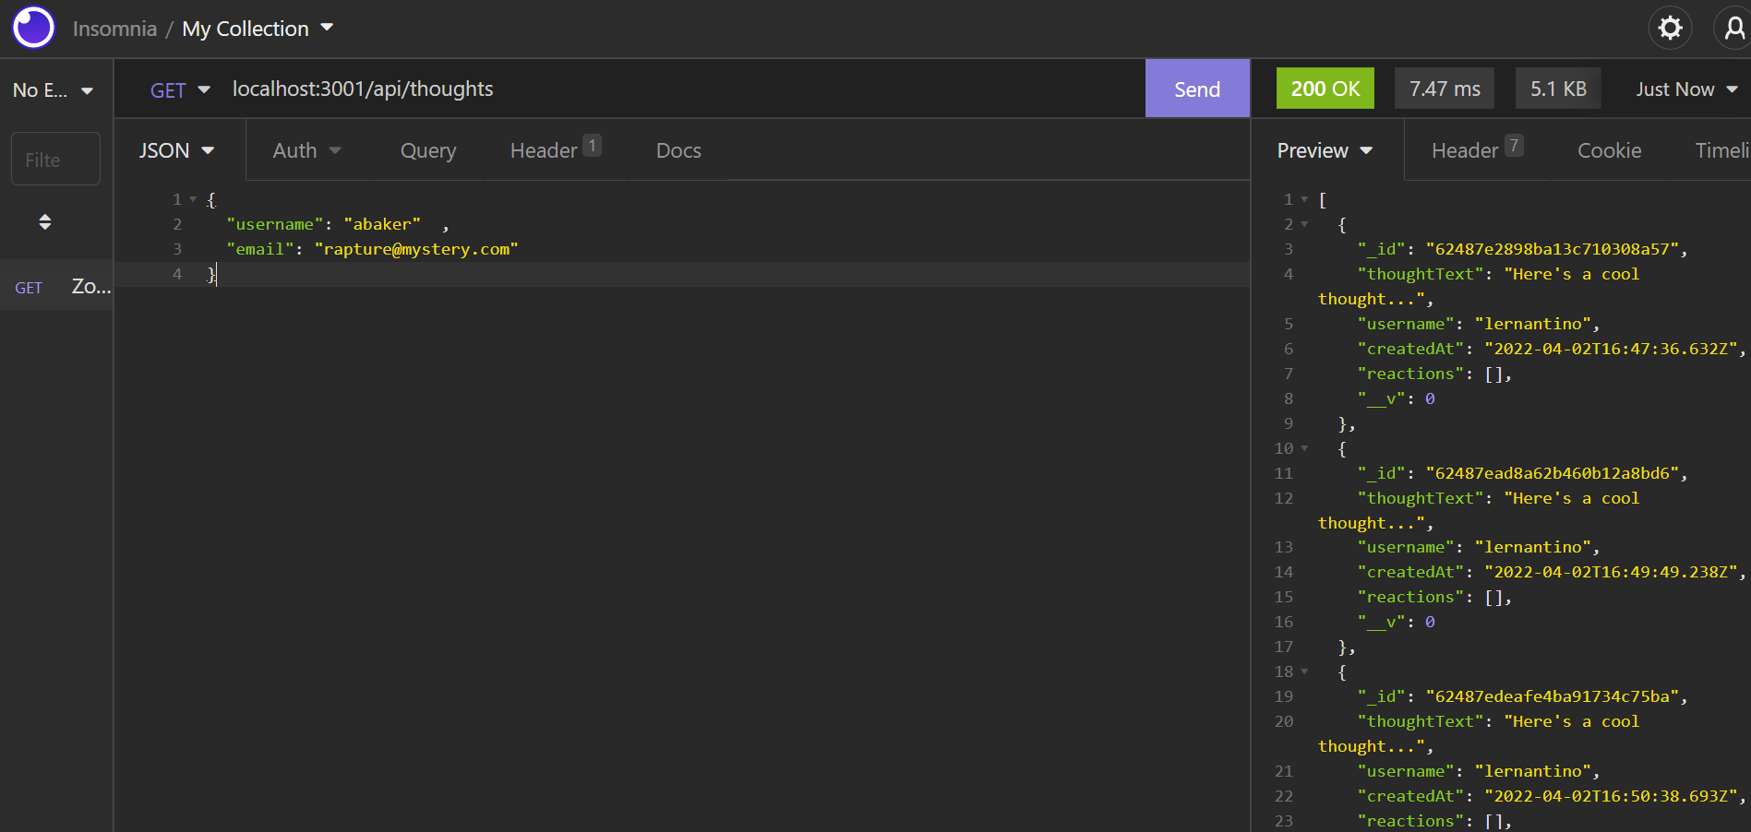Switch to the Query tab
Image resolution: width=1751 pixels, height=832 pixels.
(x=427, y=149)
